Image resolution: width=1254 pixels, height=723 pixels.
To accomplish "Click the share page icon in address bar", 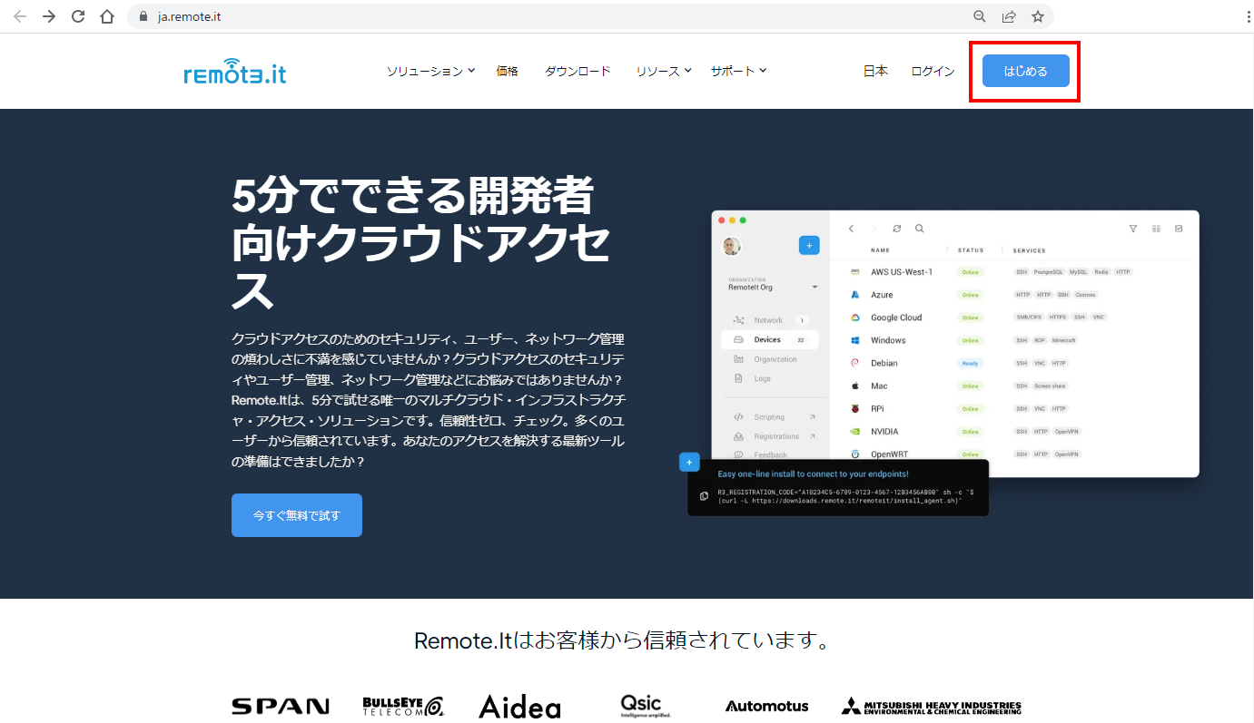I will point(1008,16).
